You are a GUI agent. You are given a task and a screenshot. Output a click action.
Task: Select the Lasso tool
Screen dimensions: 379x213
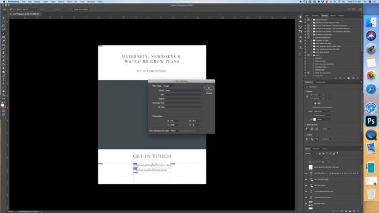[x=4, y=25]
